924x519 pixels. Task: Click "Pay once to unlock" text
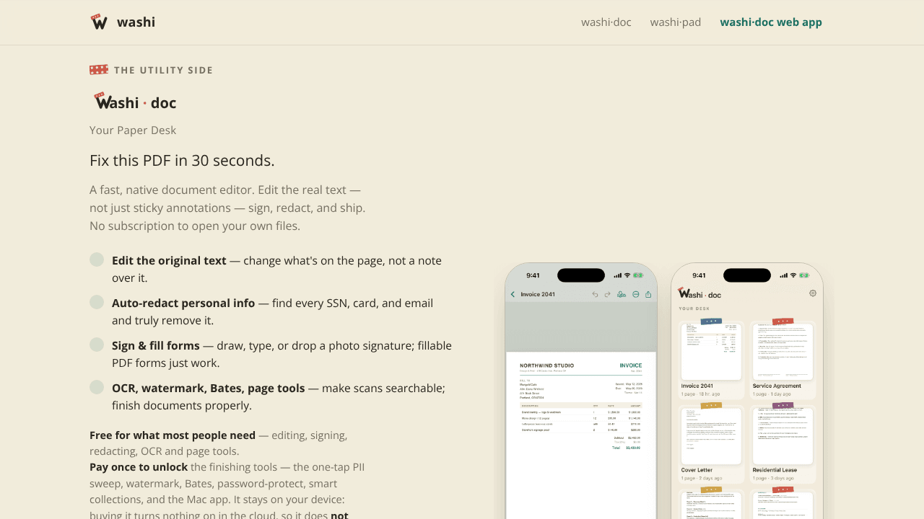pyautogui.click(x=139, y=467)
